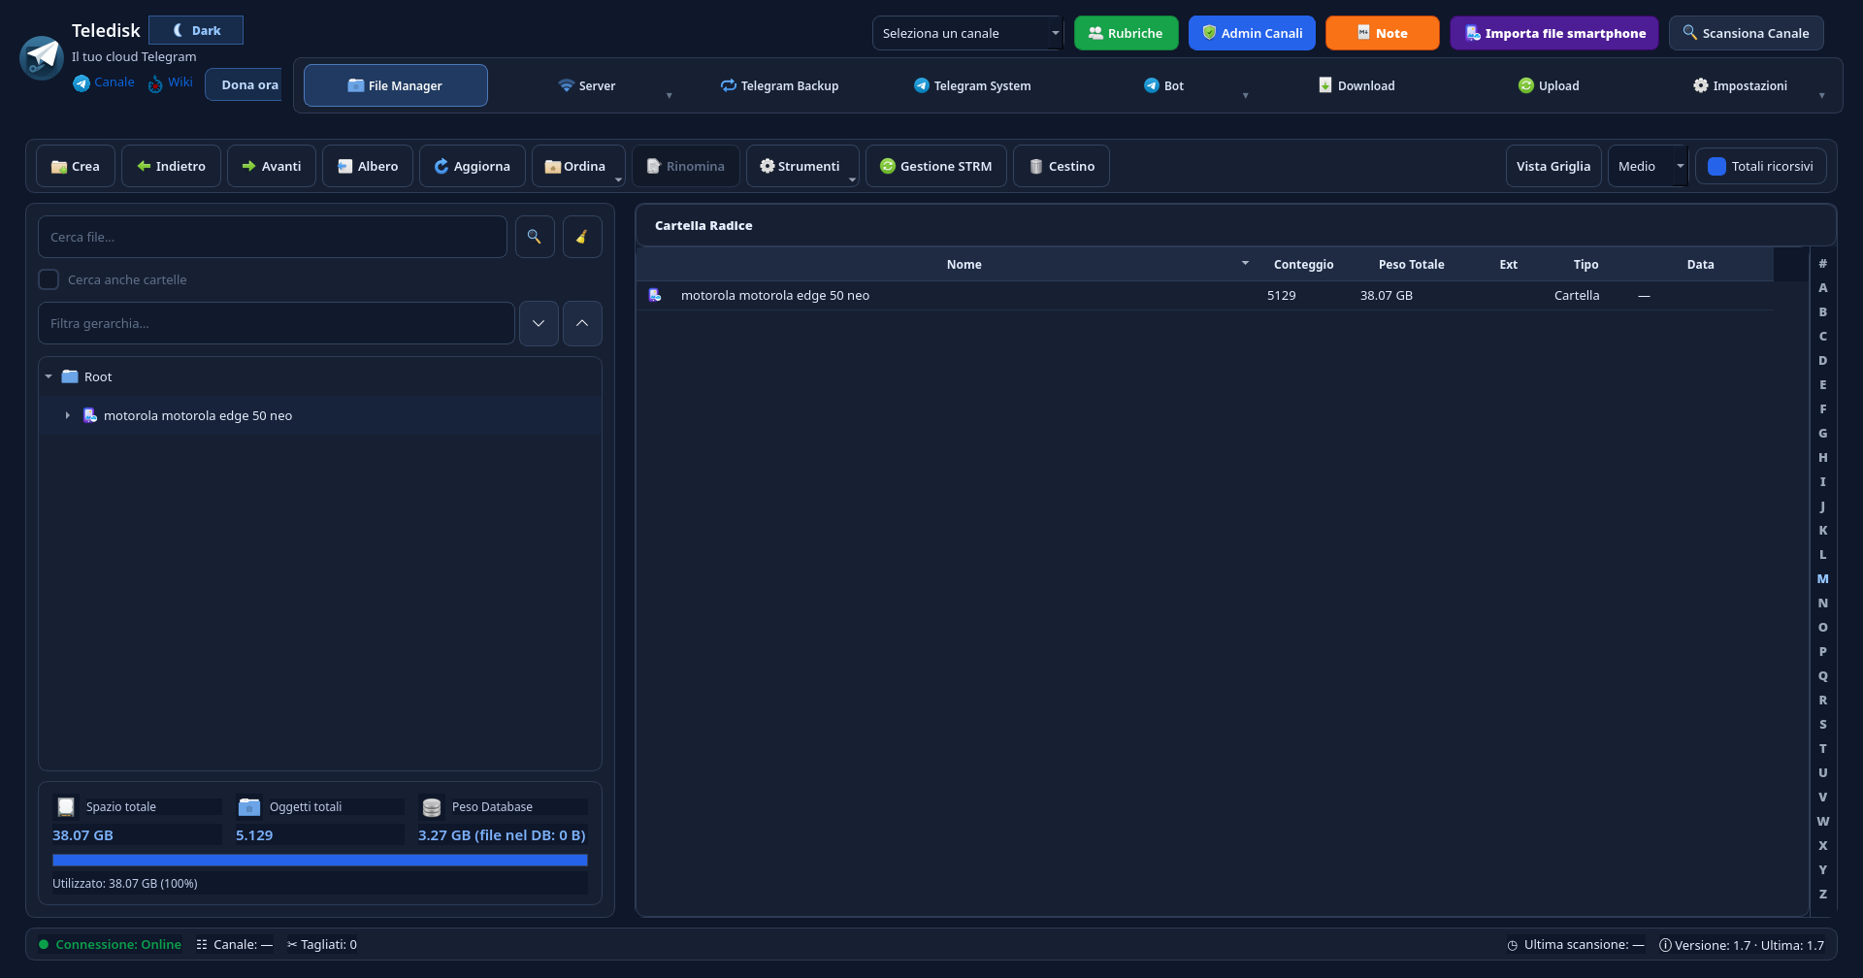Switch to Telegram Backup tab
The height and width of the screenshot is (978, 1863).
pos(780,85)
